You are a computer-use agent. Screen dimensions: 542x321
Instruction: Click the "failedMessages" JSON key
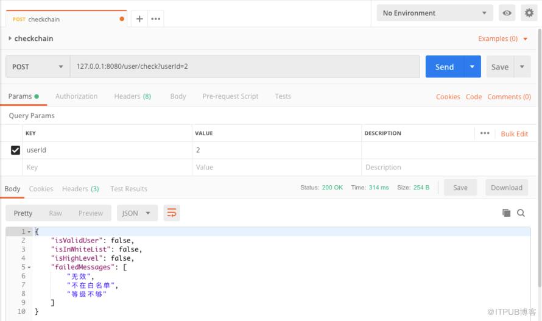83,267
